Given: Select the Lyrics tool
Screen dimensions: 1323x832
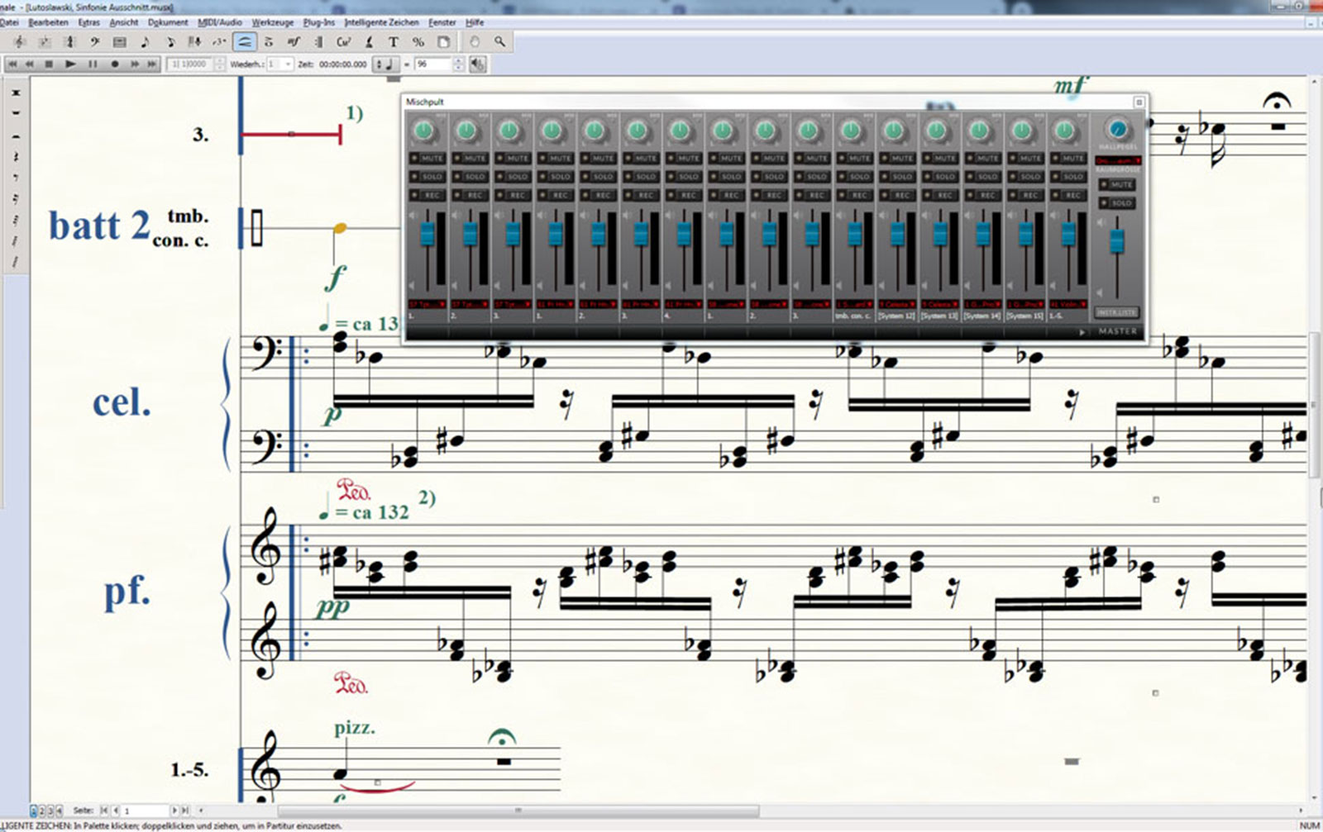Looking at the screenshot, I should tap(369, 41).
